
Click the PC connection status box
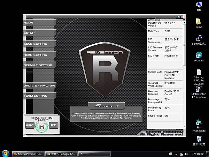tap(54, 125)
